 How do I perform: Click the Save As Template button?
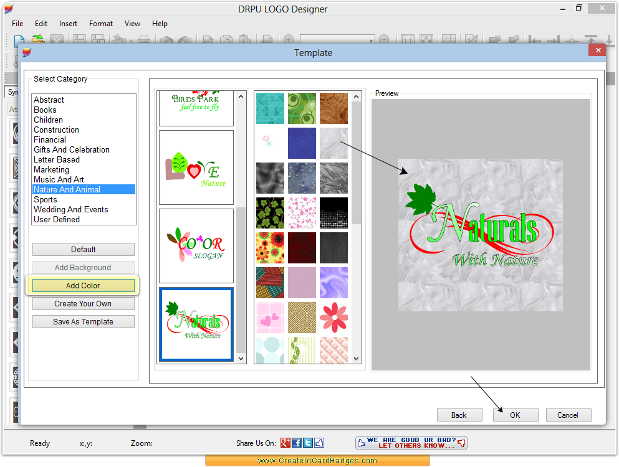(84, 322)
